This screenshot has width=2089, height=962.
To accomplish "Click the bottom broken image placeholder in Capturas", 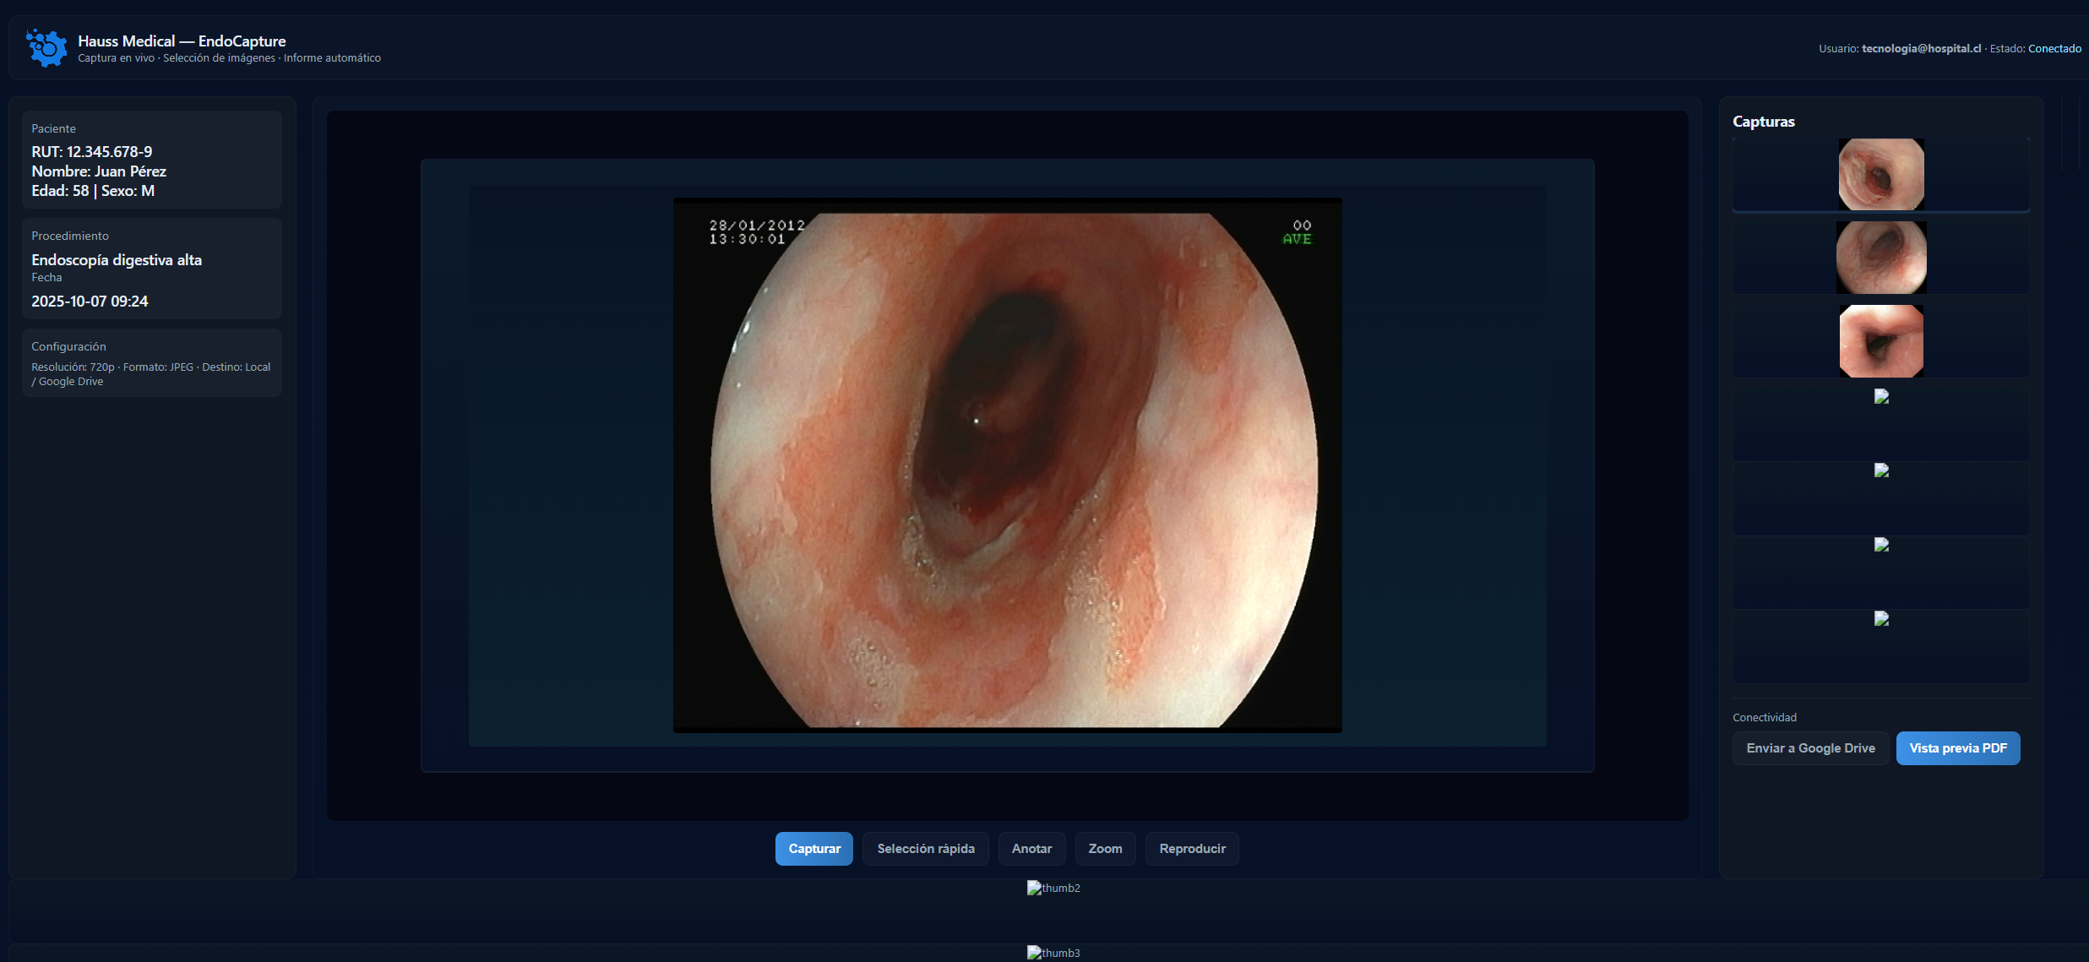I will [1881, 618].
